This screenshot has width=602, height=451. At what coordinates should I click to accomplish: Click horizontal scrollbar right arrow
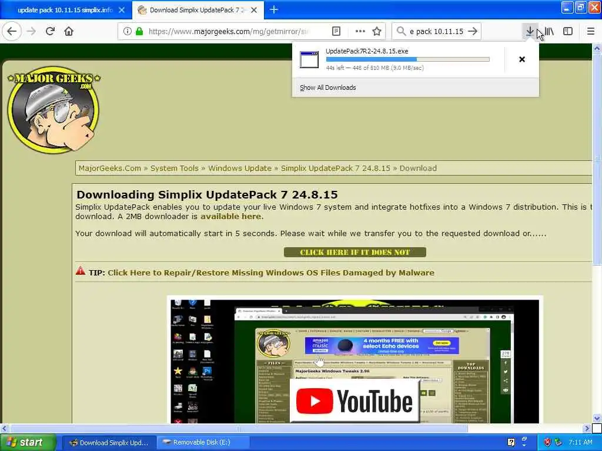587,428
